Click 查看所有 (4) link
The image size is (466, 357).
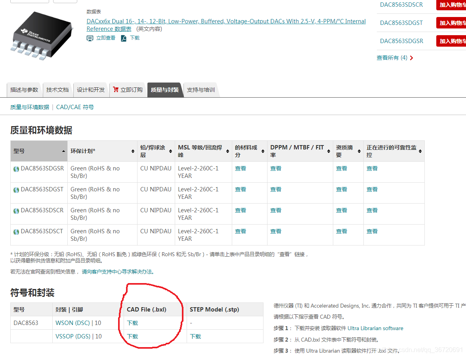(392, 58)
